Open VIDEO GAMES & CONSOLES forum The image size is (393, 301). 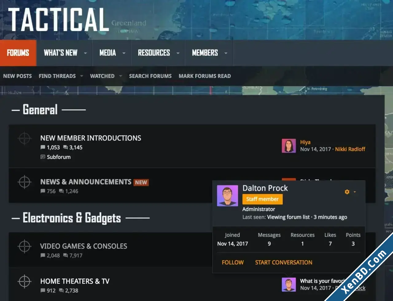point(84,246)
